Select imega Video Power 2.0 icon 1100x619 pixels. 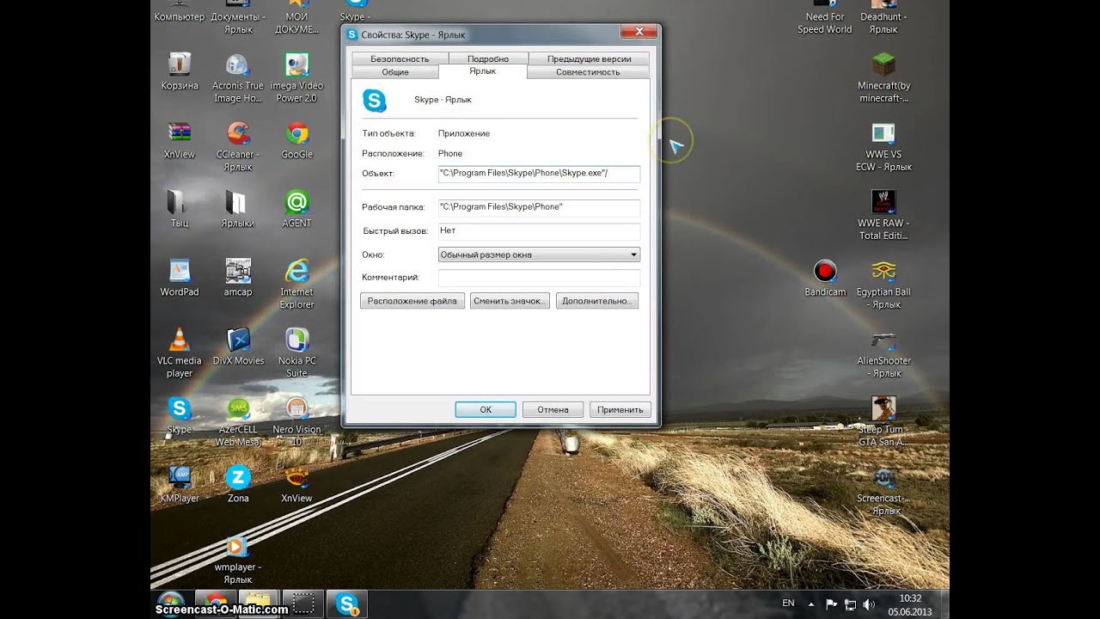[296, 78]
